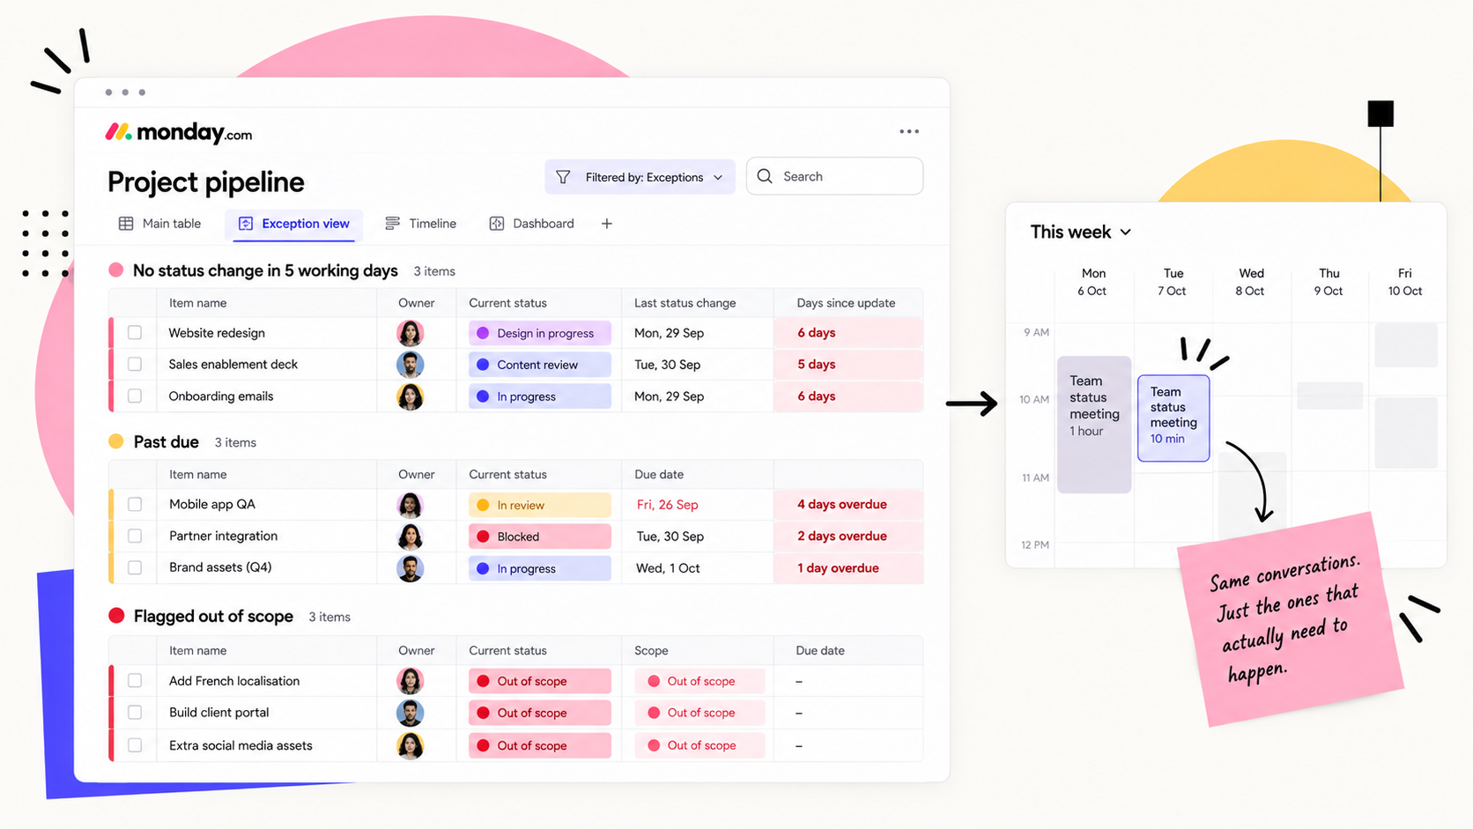Open the Filtered by: Exceptions dropdown
The width and height of the screenshot is (1473, 829).
[640, 177]
